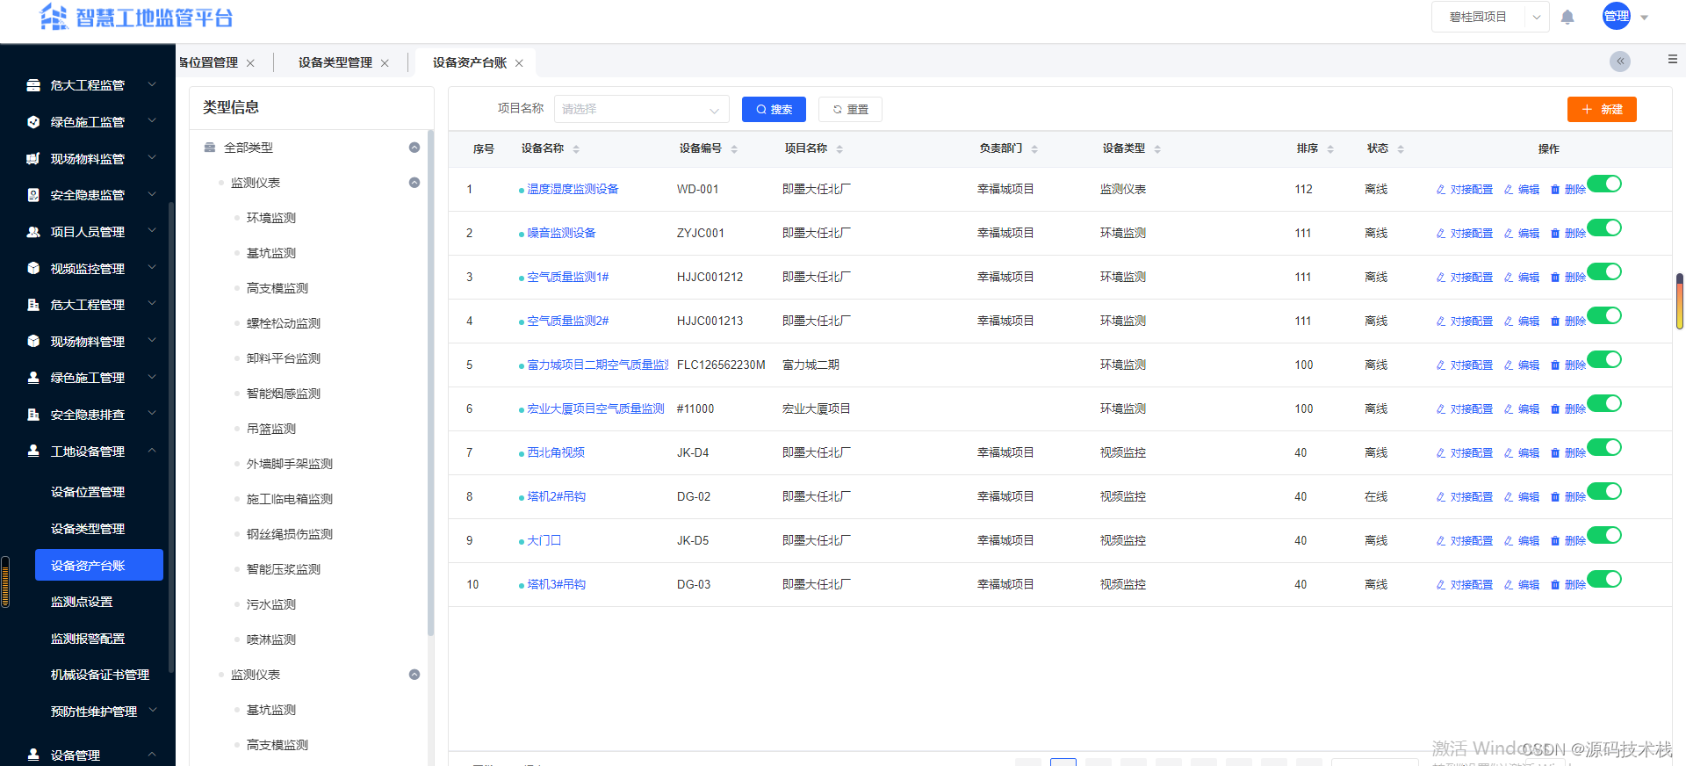Collapse the 工地设备管理 sidebar menu
The width and height of the screenshot is (1686, 766).
[152, 451]
